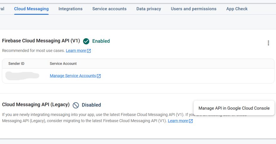Screen dimensions: 276x144
Task: Open the three-dot menu for FCM API (V1)
Action: coord(268,43)
